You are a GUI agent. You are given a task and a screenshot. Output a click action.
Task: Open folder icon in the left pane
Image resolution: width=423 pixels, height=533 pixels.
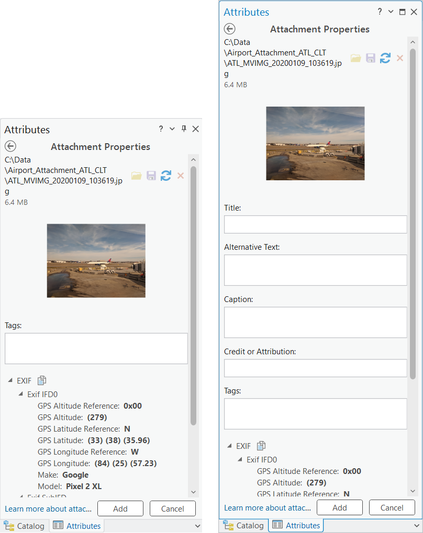click(137, 176)
